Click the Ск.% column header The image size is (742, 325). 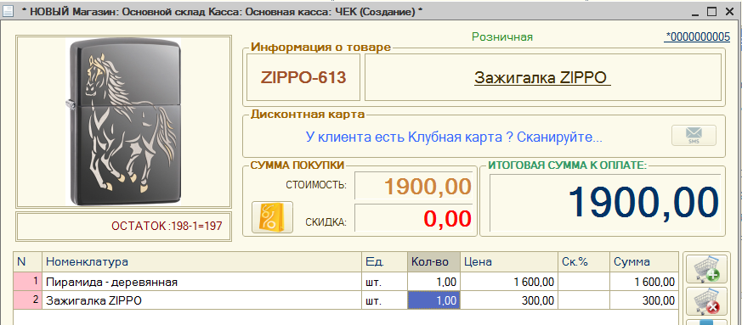[584, 261]
